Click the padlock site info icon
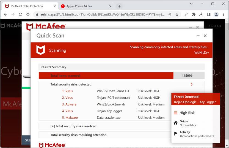The width and height of the screenshot is (229, 148). click(x=37, y=15)
